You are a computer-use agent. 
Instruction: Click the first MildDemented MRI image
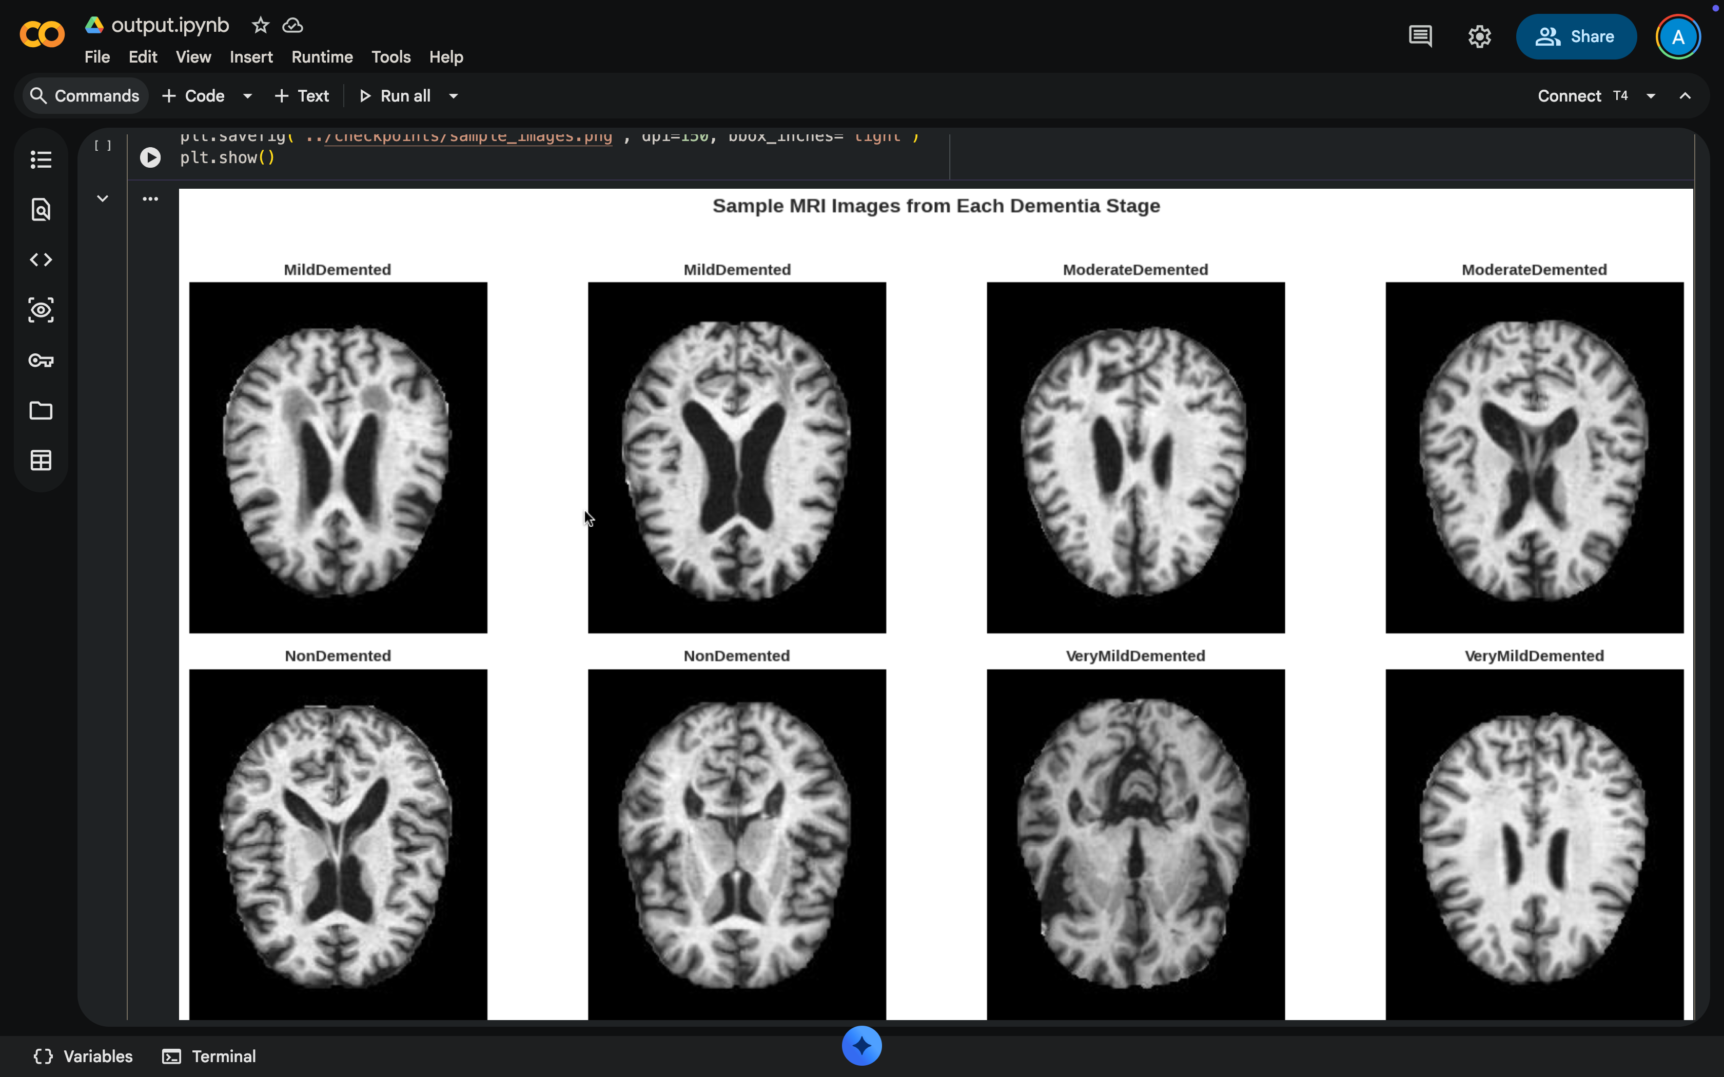coord(338,457)
